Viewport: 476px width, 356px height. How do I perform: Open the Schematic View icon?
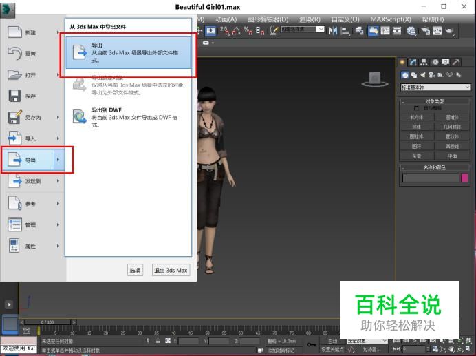tap(397, 31)
